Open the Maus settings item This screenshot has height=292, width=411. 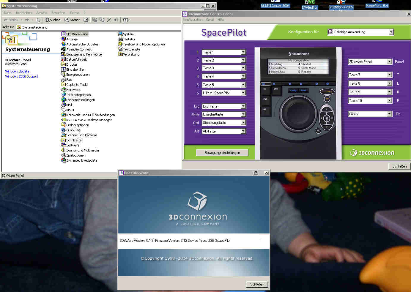[67, 110]
